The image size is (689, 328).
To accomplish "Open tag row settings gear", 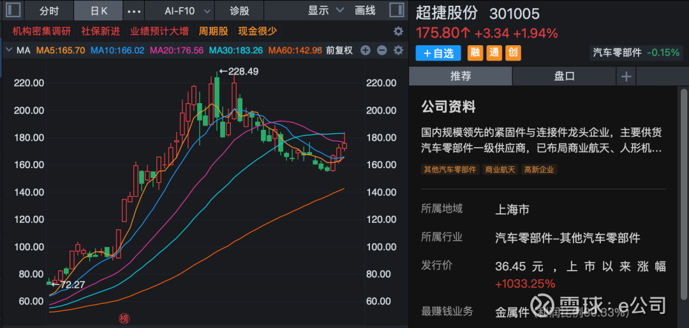I will (x=398, y=31).
